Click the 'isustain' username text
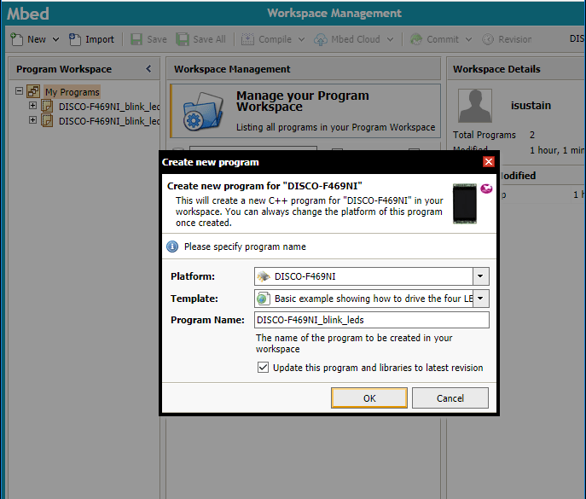586x499 pixels. tap(531, 106)
